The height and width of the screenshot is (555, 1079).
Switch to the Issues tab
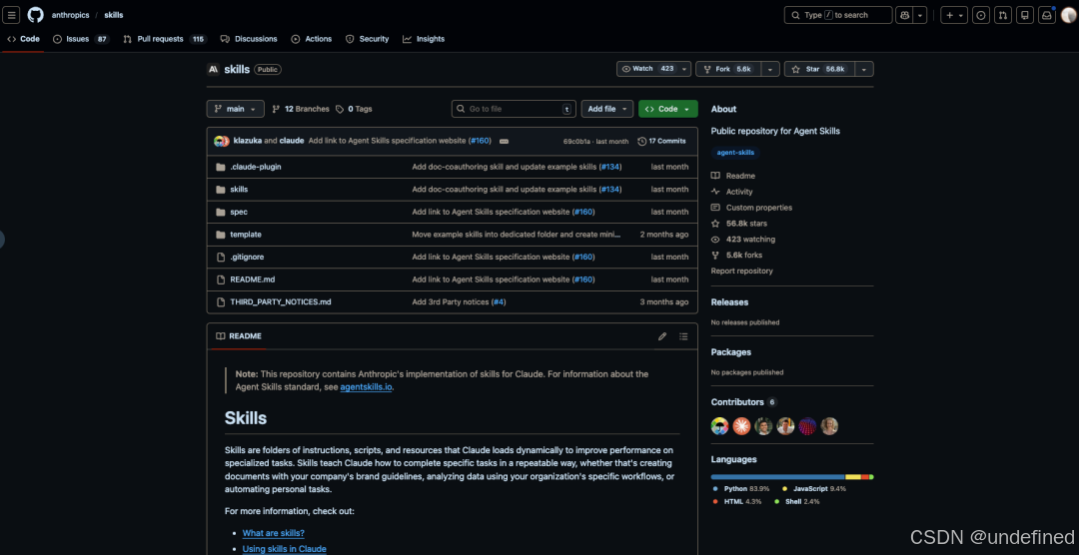[x=81, y=39]
